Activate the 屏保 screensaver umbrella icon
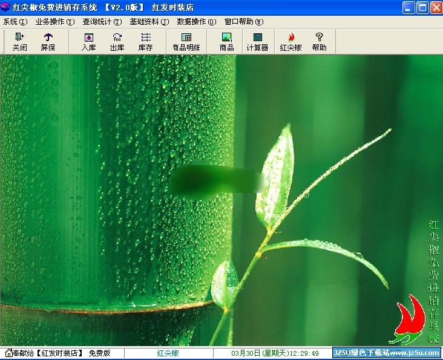This screenshot has width=443, height=360. tap(48, 41)
